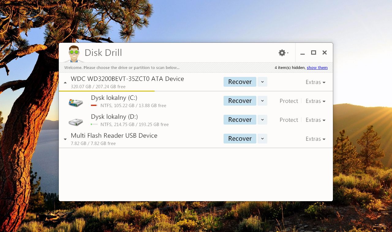Click the red usage bar of C: drive
This screenshot has width=392, height=232.
tap(94, 106)
